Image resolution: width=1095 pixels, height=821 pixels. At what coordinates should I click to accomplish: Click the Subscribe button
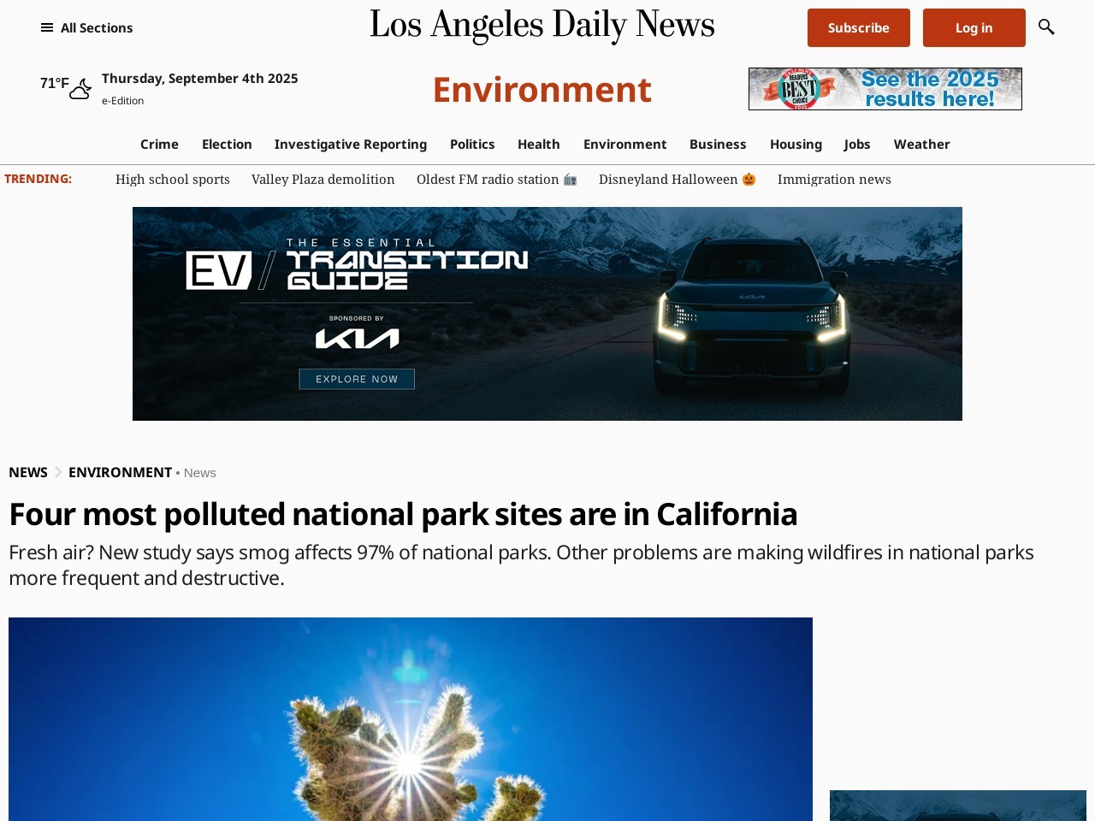point(859,27)
